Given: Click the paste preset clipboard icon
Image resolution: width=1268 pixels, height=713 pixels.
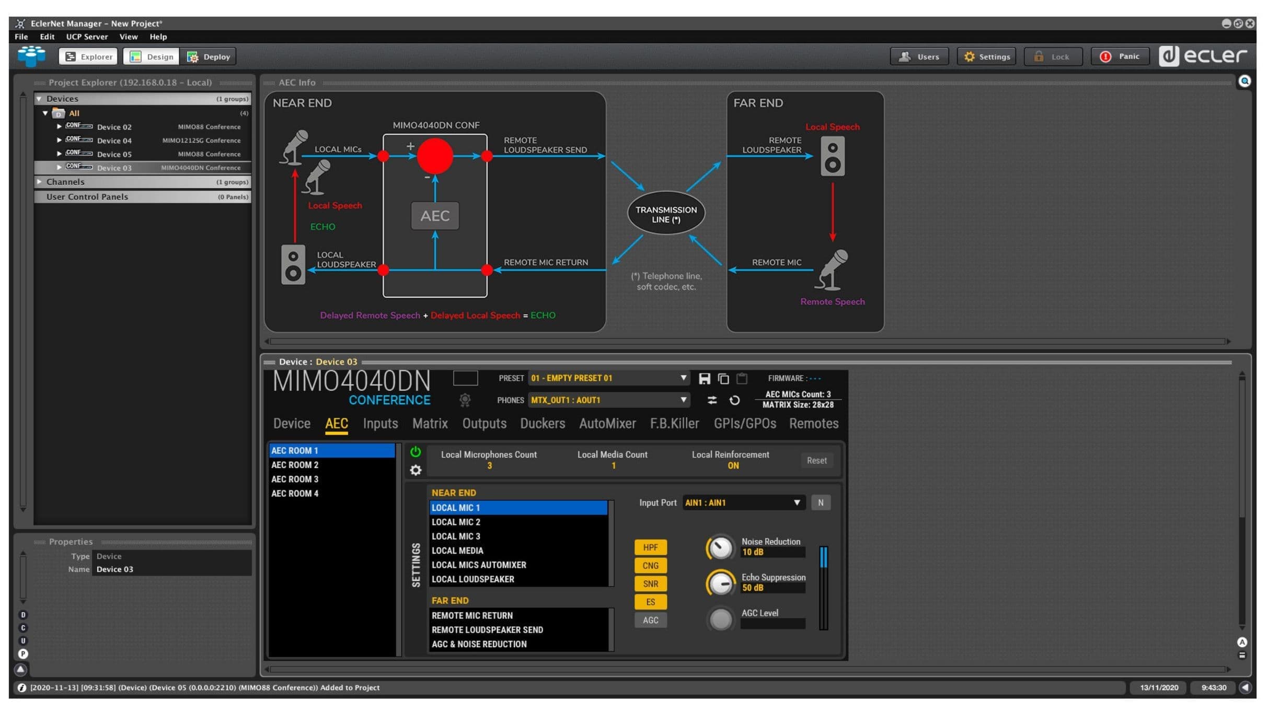Looking at the screenshot, I should [742, 378].
